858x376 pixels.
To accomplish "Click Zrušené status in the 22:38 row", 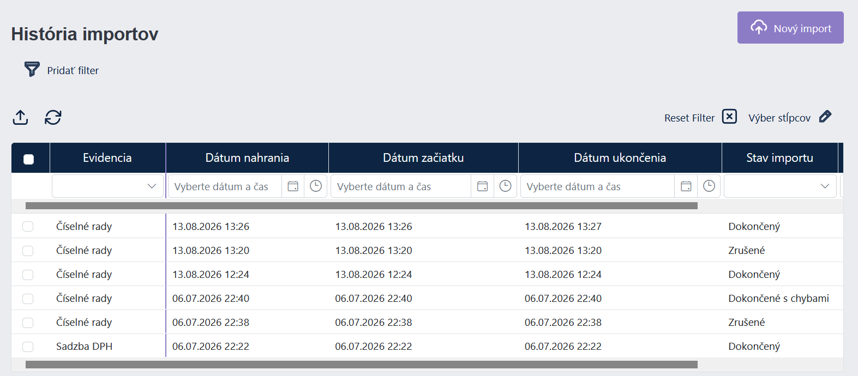I will click(746, 323).
